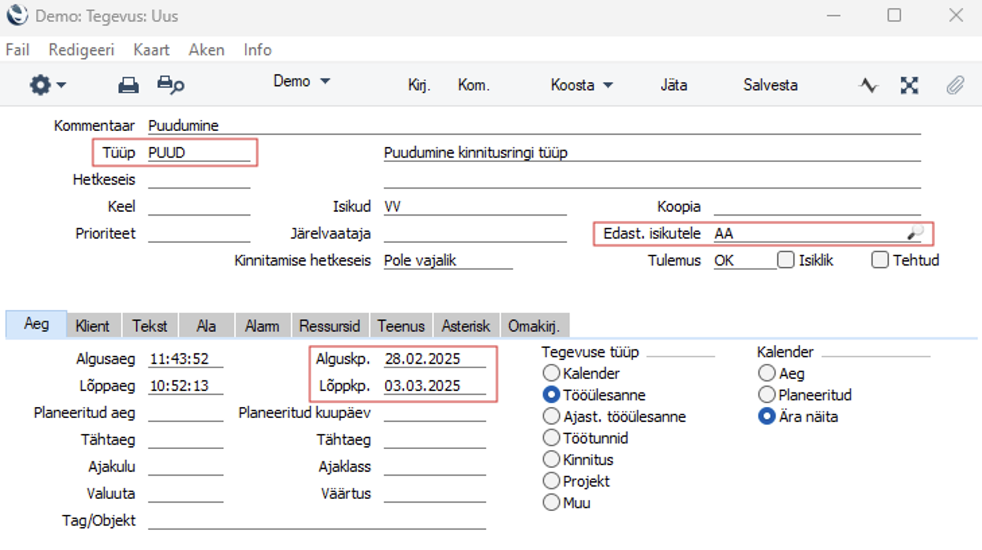Image resolution: width=982 pixels, height=550 pixels.
Task: Open print preview icon
Action: click(170, 85)
